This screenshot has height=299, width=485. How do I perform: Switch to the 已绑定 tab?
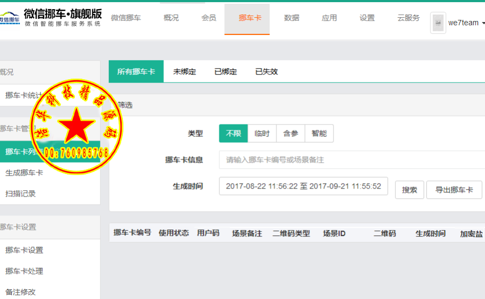point(225,72)
